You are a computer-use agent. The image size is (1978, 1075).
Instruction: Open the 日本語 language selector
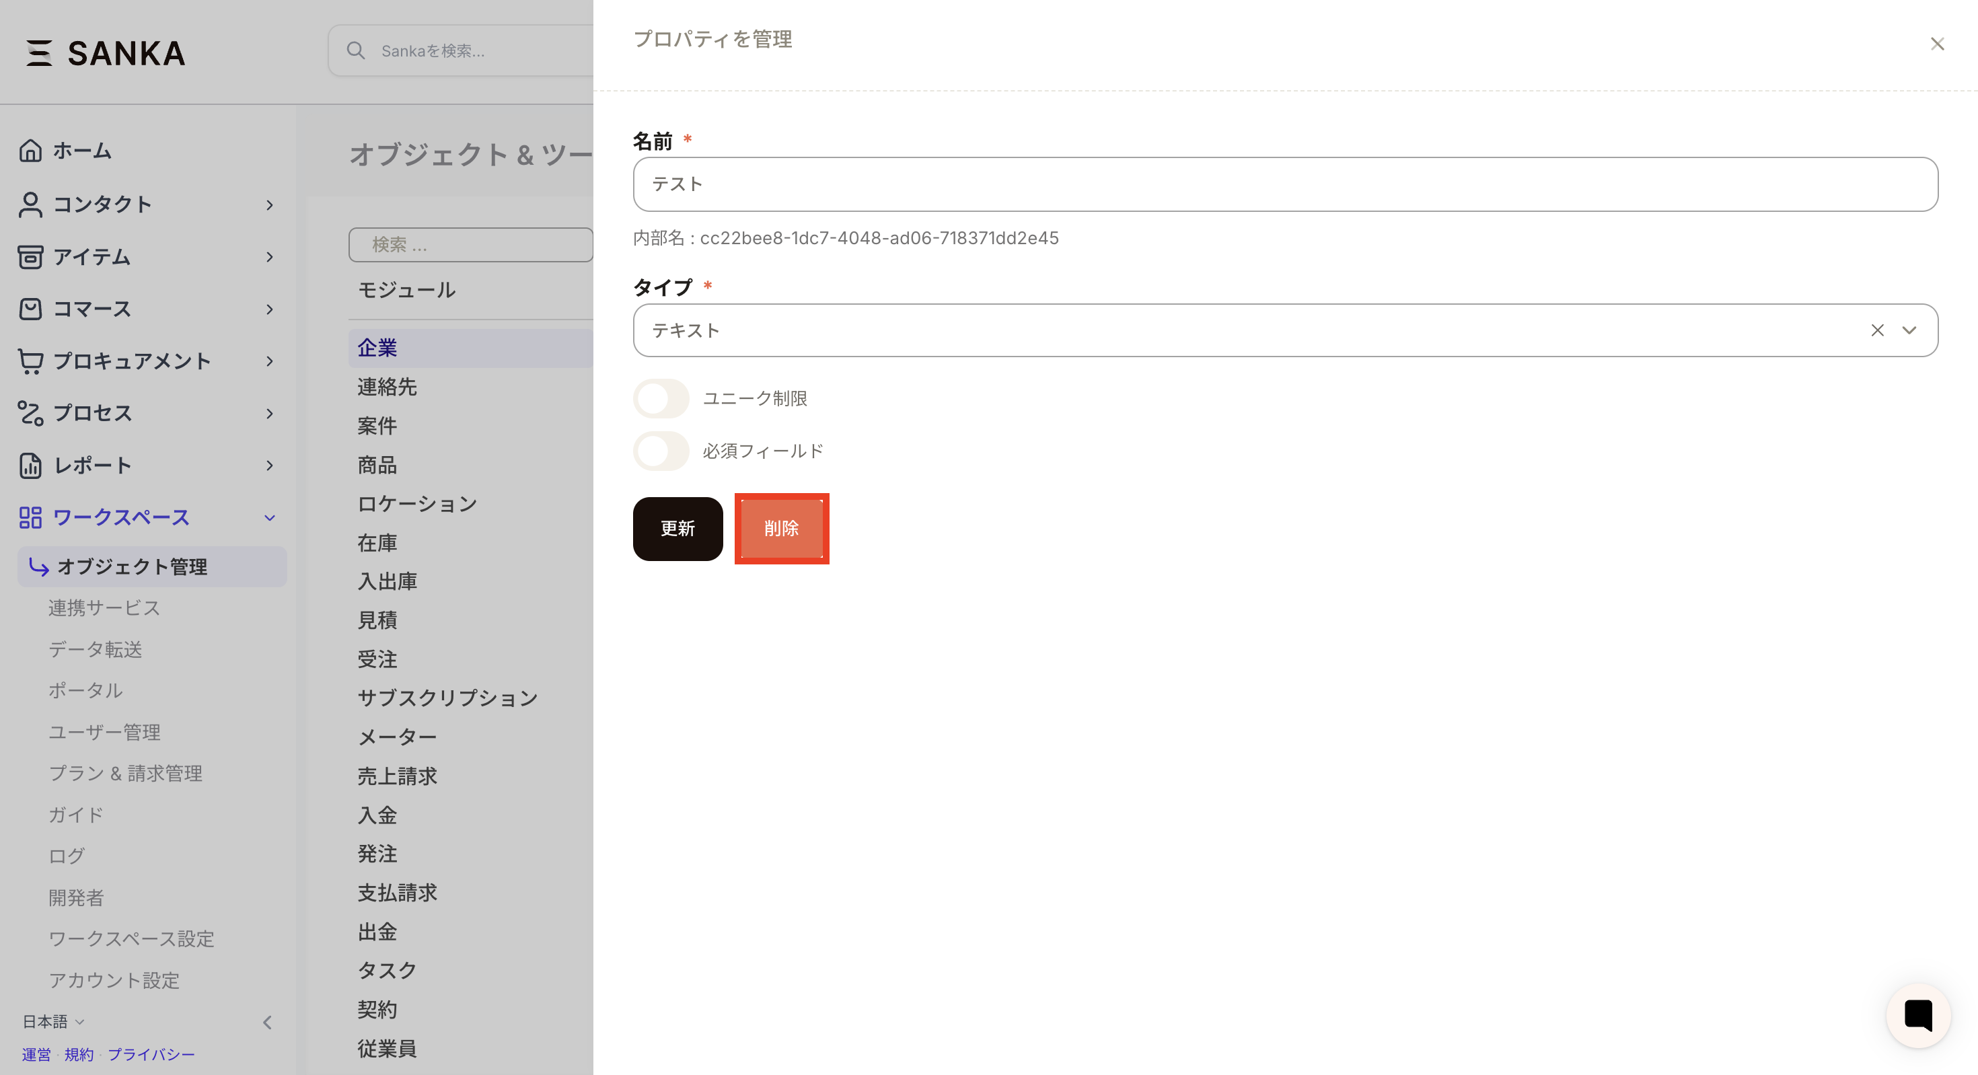pos(52,1021)
